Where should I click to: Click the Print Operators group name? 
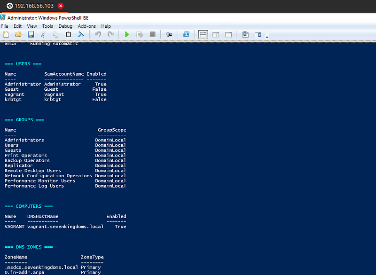point(26,155)
